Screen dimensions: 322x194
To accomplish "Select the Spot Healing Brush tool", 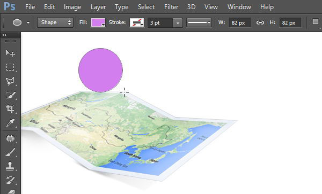I will [10, 138].
